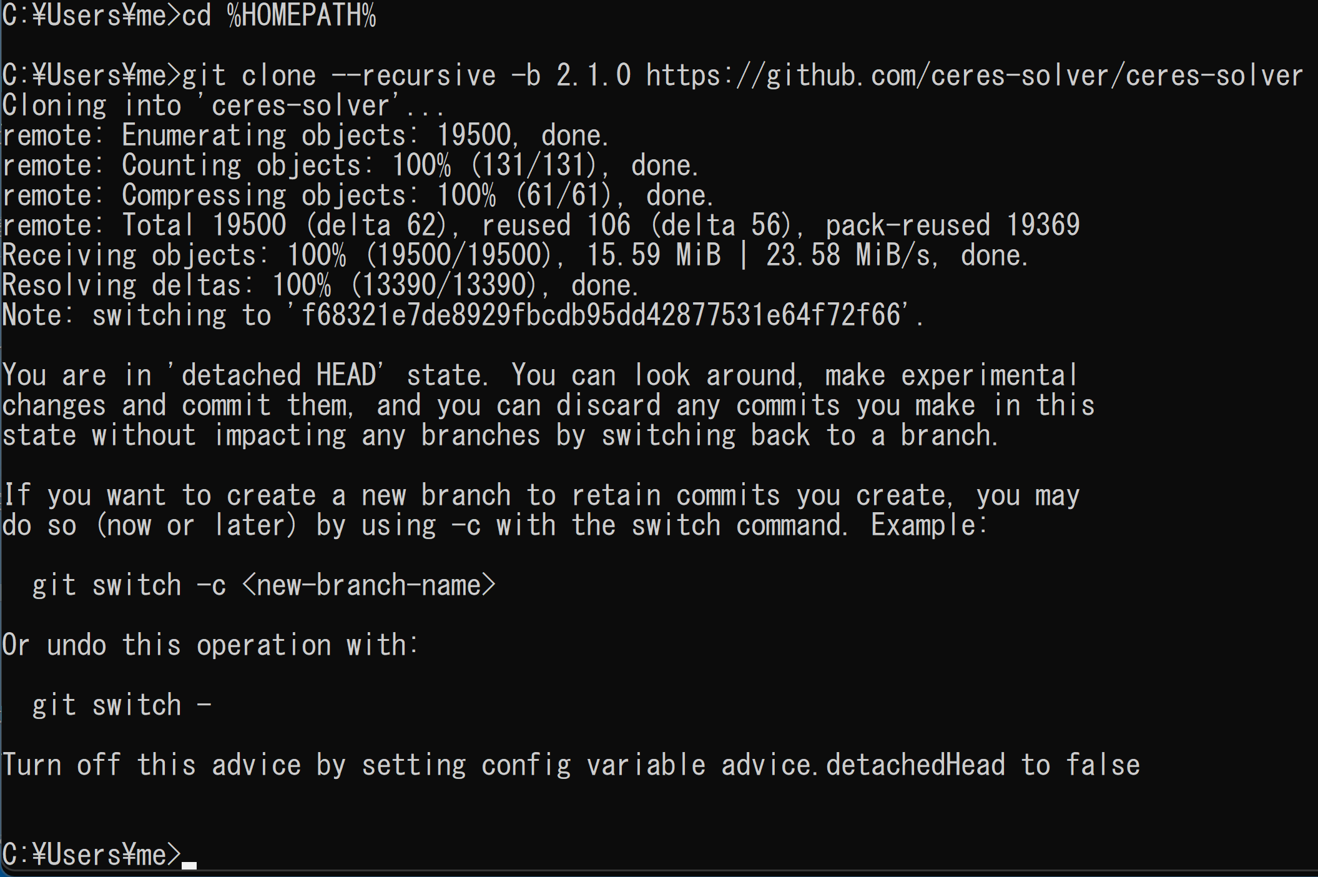The width and height of the screenshot is (1318, 877).
Task: Click the bottom 'C:¥Users¥me>' prompt text
Action: (92, 855)
